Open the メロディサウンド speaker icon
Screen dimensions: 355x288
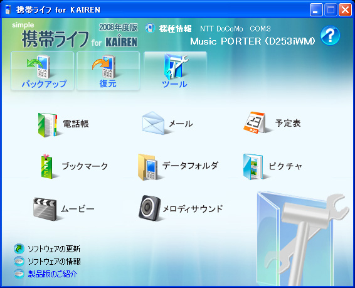click(150, 208)
